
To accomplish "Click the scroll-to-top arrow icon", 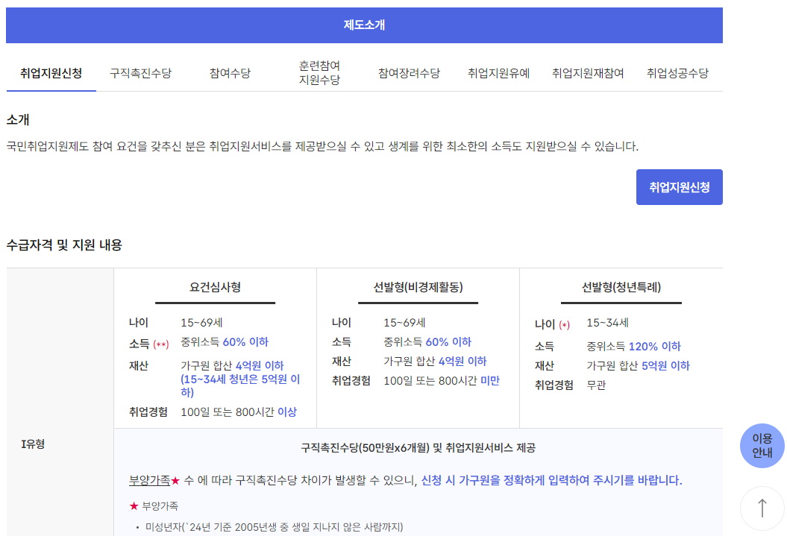I will click(762, 509).
